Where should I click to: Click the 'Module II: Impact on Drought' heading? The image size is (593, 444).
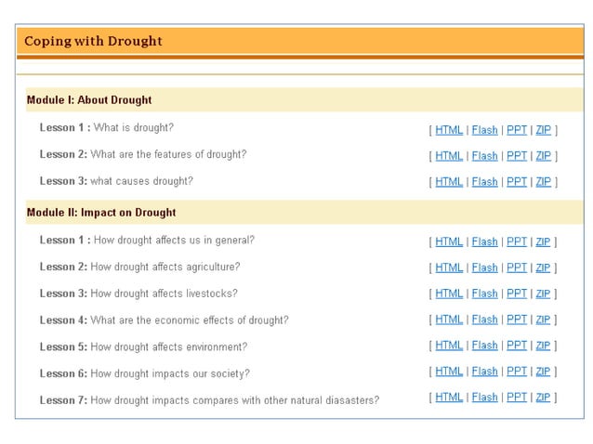tap(101, 213)
